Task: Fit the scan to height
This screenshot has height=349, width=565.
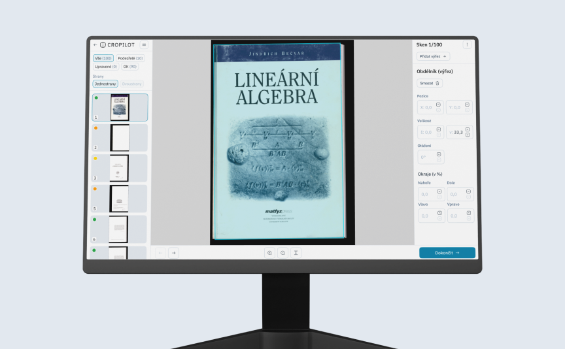Action: coord(296,253)
